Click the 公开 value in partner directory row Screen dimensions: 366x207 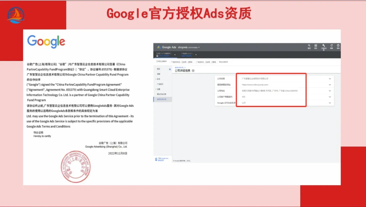[244, 103]
